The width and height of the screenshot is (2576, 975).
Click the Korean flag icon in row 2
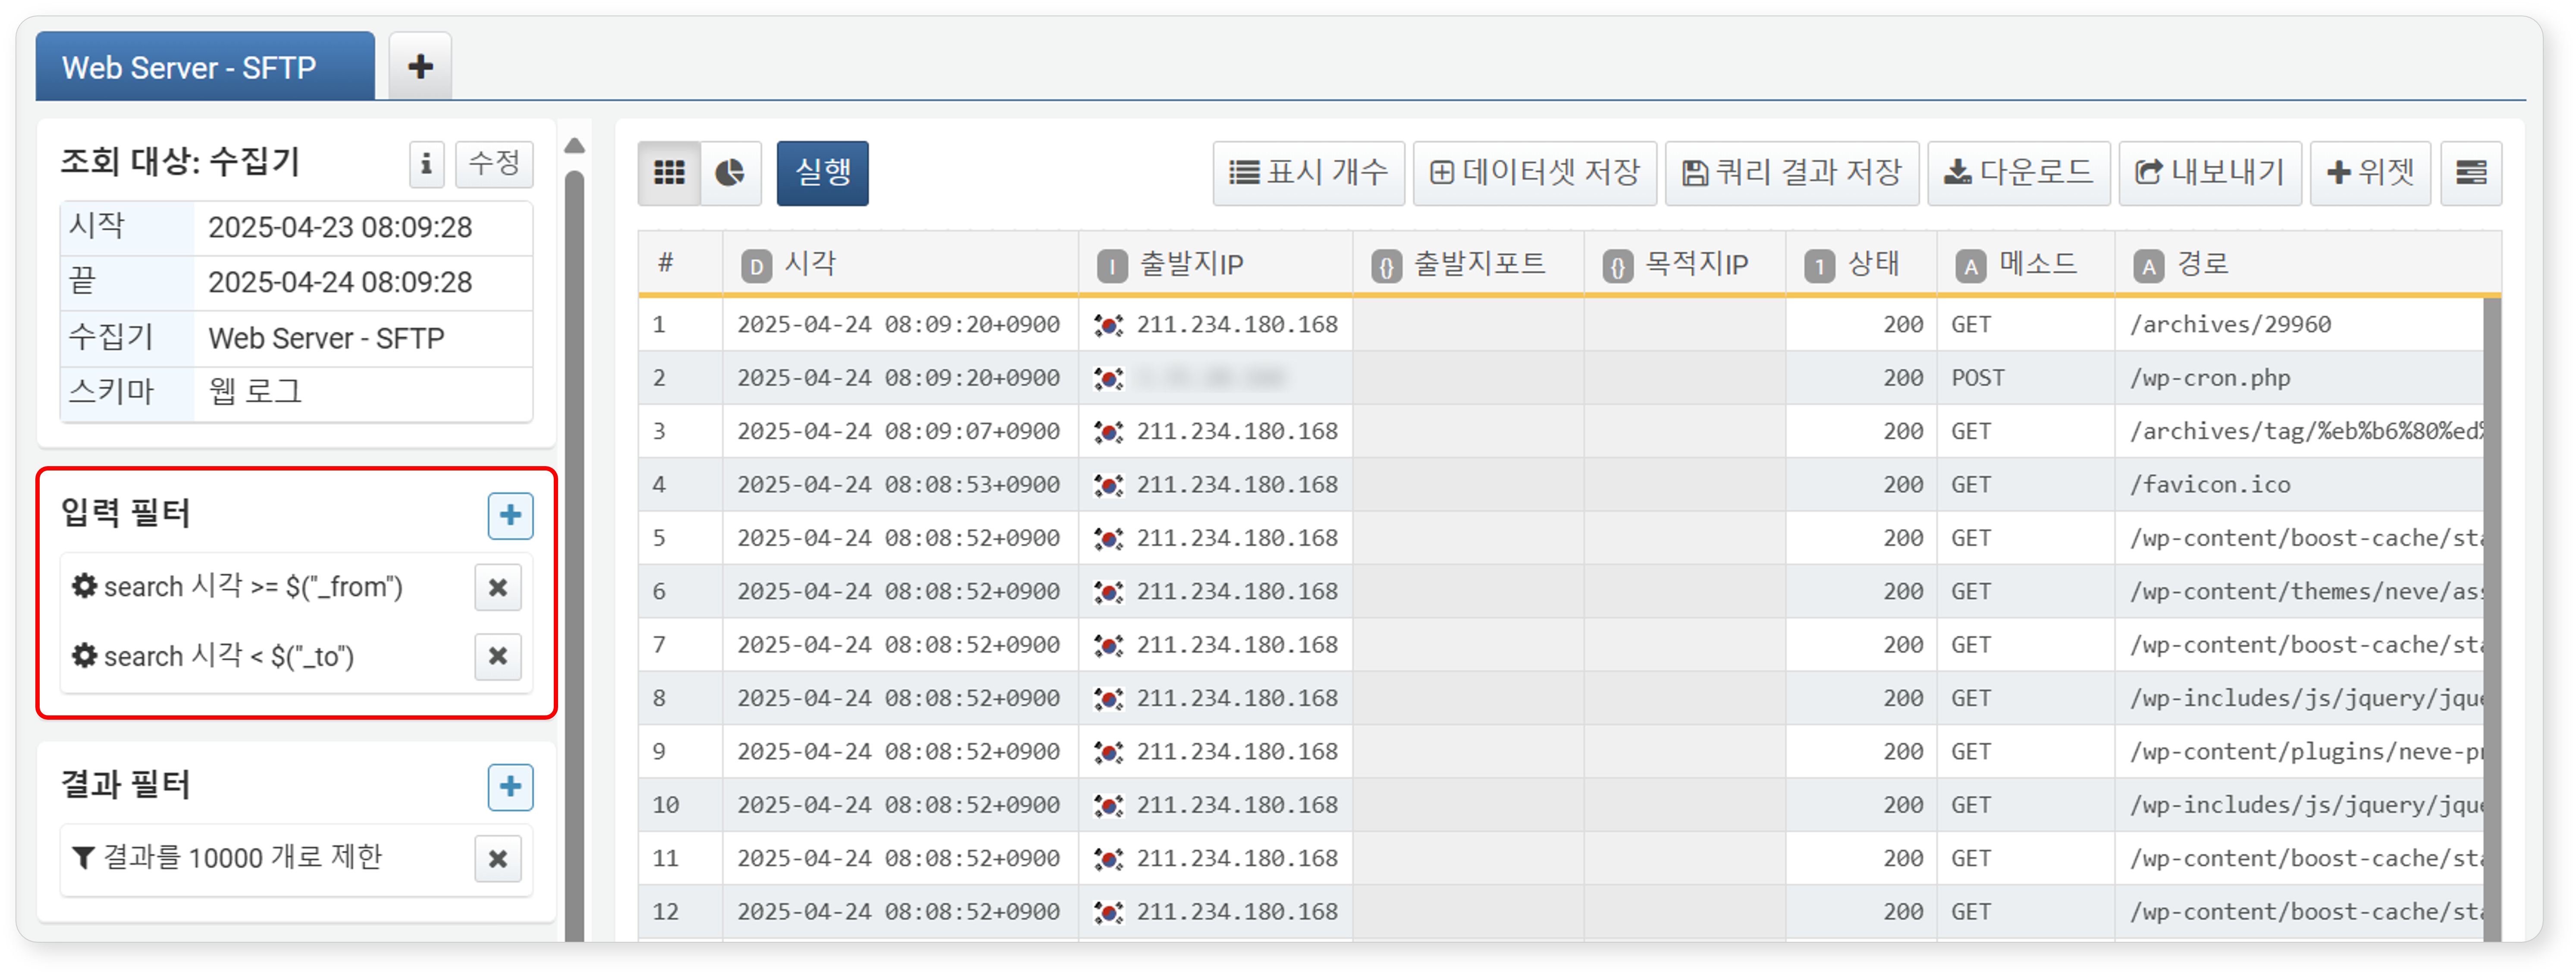click(x=1108, y=378)
